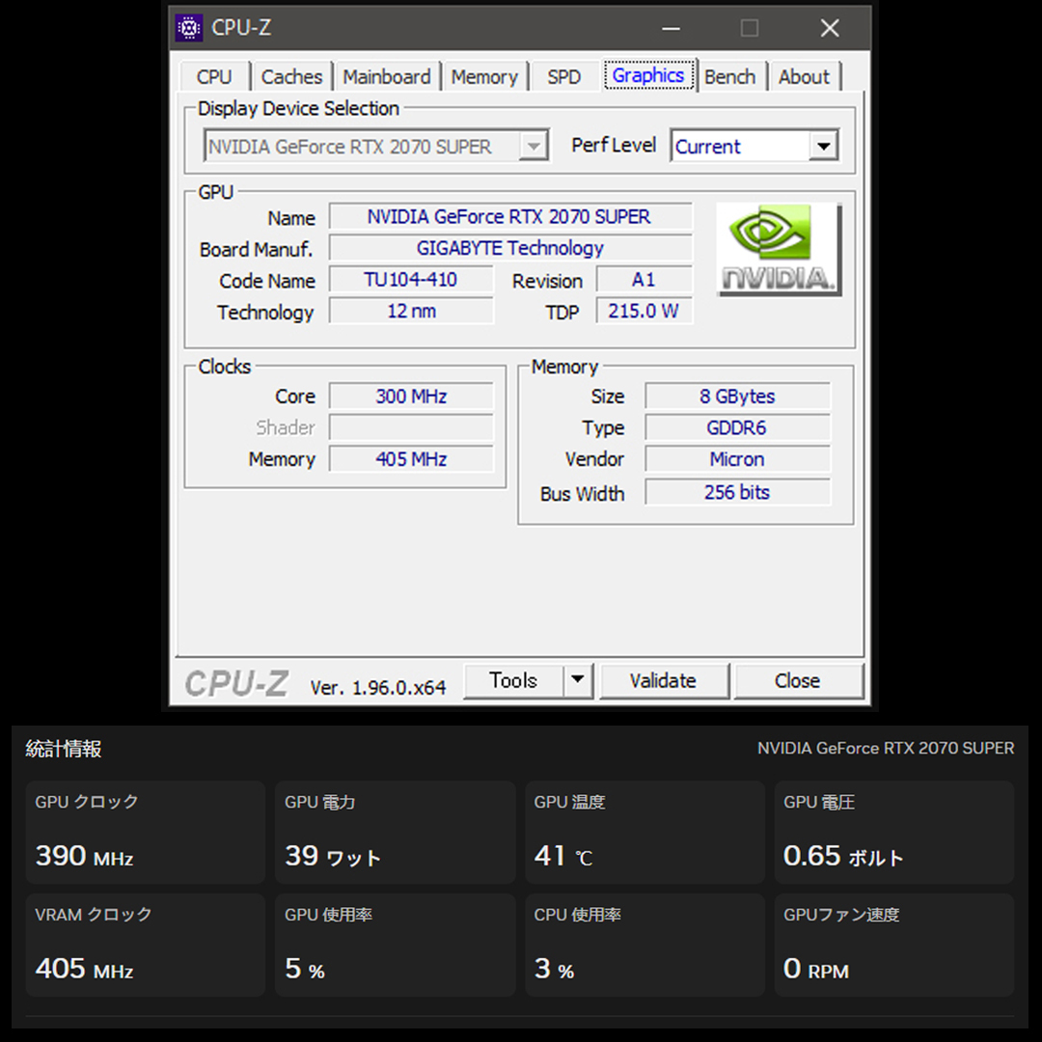Image resolution: width=1042 pixels, height=1042 pixels.
Task: Open the Tools dropdown arrow
Action: [x=577, y=680]
